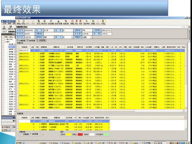192x144 pixels.
Task: Open 药品调整 from the toolbar
Action: [51, 22]
